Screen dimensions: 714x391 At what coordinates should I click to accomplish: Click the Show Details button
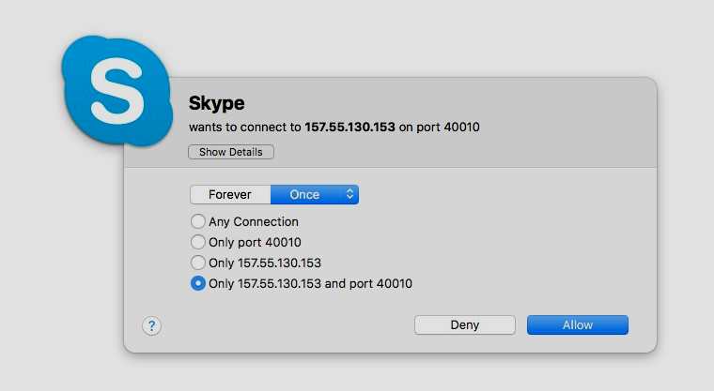[231, 152]
